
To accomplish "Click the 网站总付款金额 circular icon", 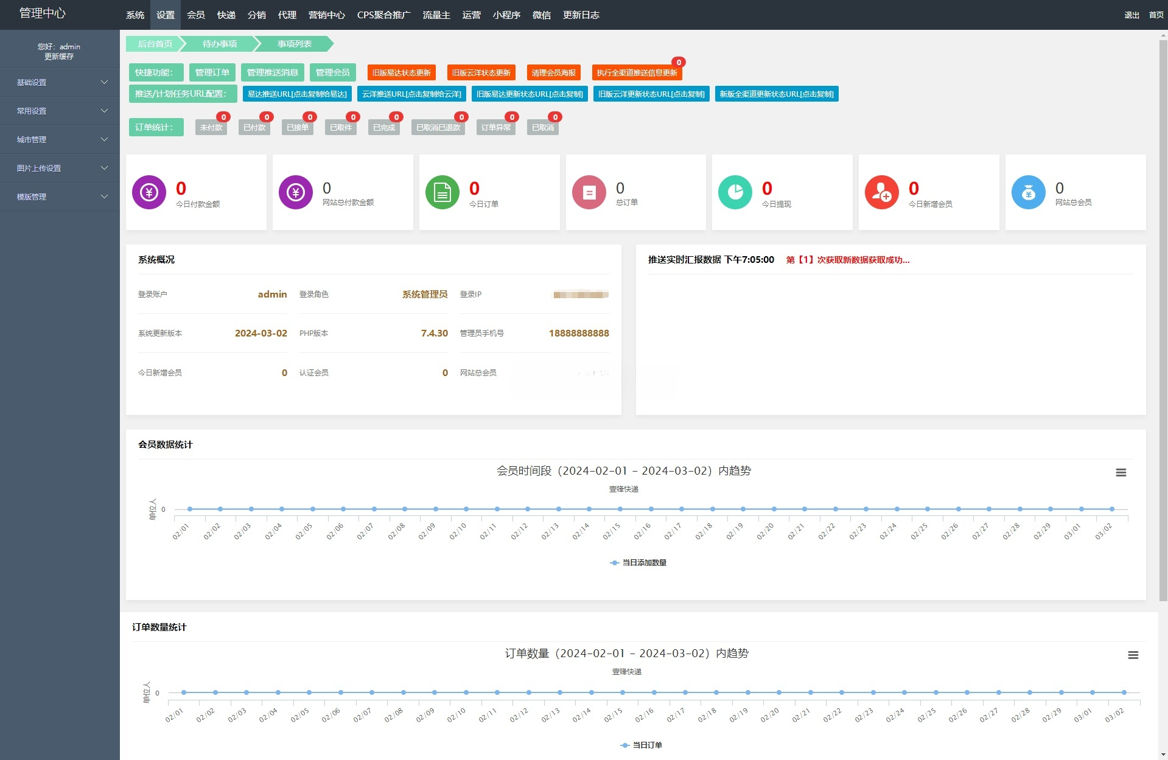I will click(295, 192).
